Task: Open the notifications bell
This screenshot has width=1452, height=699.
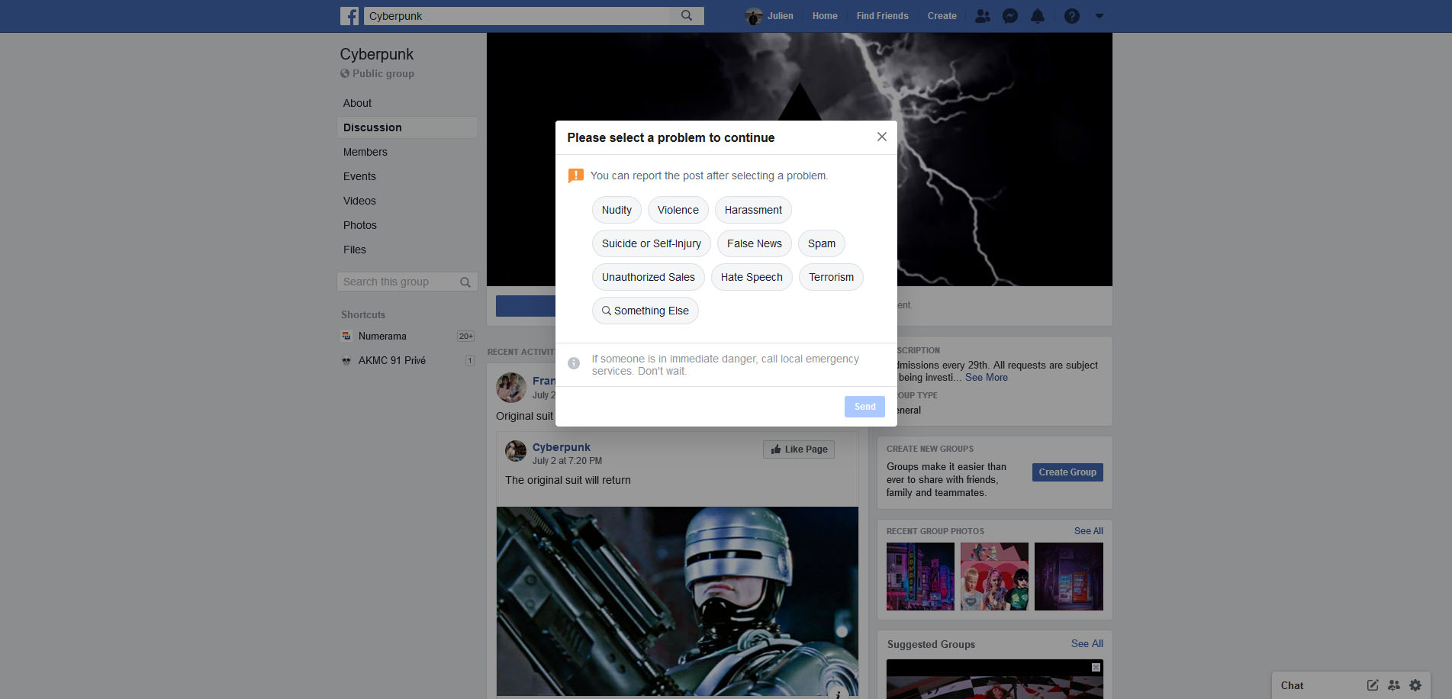Action: (1038, 16)
